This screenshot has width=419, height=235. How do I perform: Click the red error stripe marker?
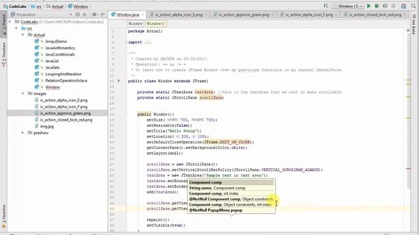pyautogui.click(x=409, y=168)
